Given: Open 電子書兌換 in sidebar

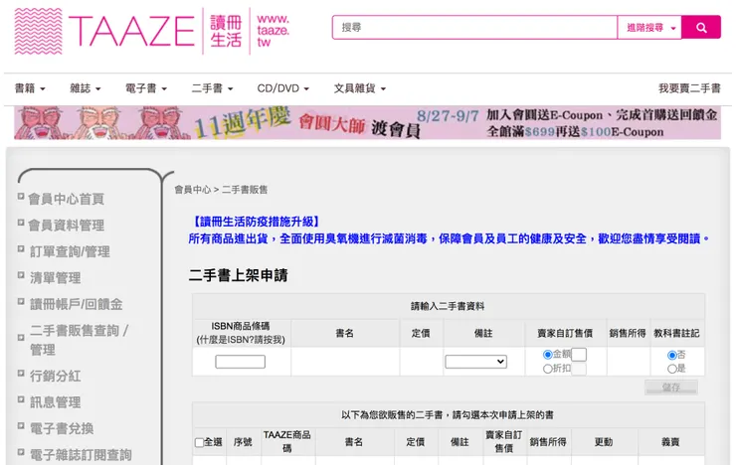Looking at the screenshot, I should [x=62, y=428].
